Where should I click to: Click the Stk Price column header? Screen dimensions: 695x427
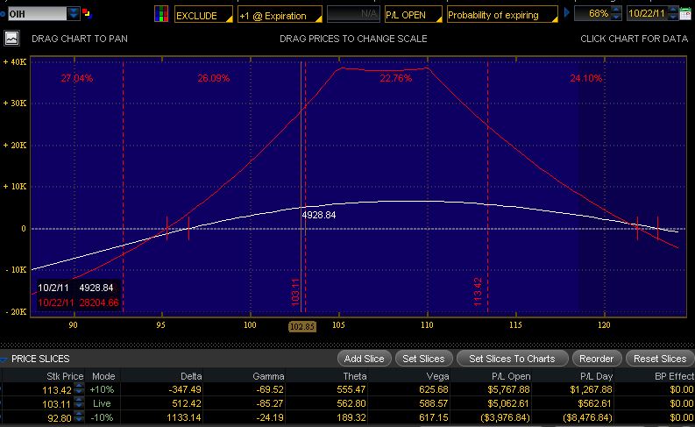coord(65,376)
